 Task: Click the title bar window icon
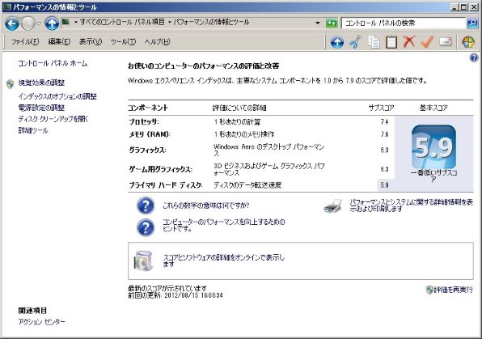7,7
